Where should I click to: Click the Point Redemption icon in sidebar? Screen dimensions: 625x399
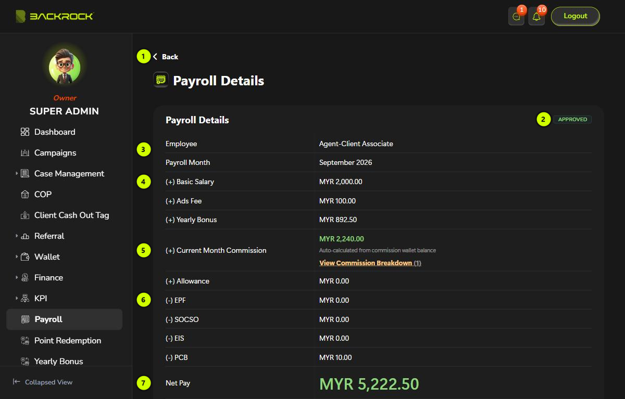coord(25,341)
